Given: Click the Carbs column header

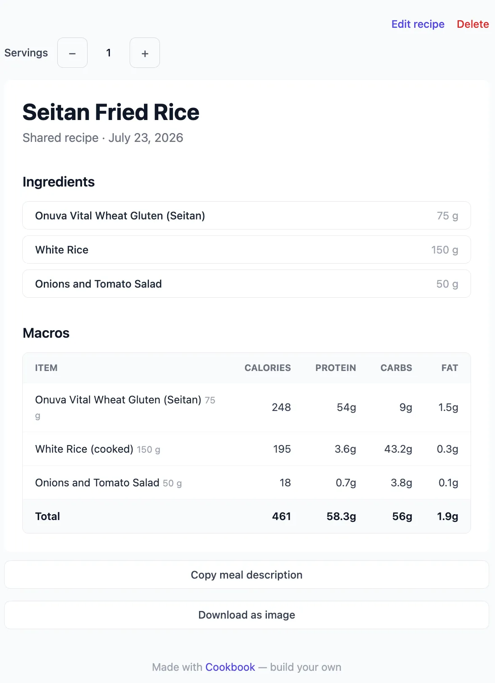Looking at the screenshot, I should (x=396, y=368).
